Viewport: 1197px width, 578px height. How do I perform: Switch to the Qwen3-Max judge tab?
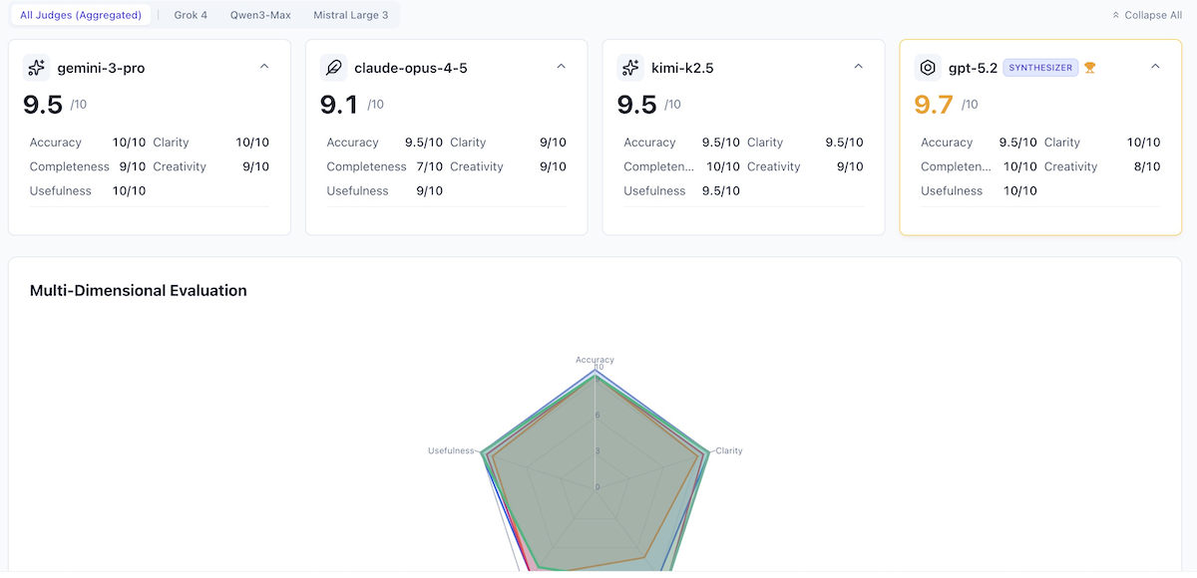point(260,15)
